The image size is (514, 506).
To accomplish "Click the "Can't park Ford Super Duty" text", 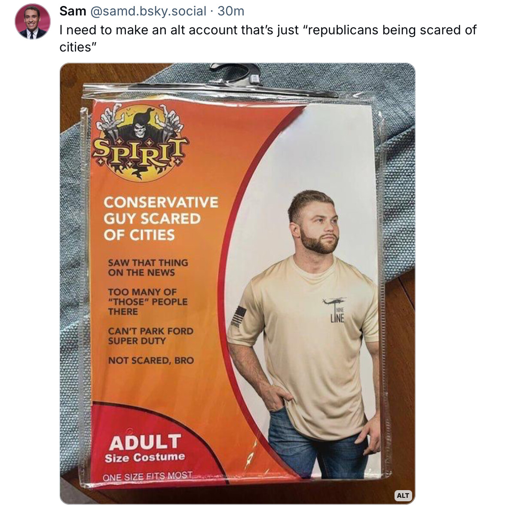I will point(150,336).
